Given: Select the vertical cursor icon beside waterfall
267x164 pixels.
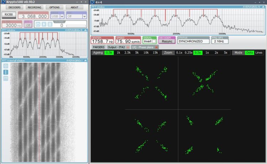Looking at the screenshot, I should (x=6, y=72).
